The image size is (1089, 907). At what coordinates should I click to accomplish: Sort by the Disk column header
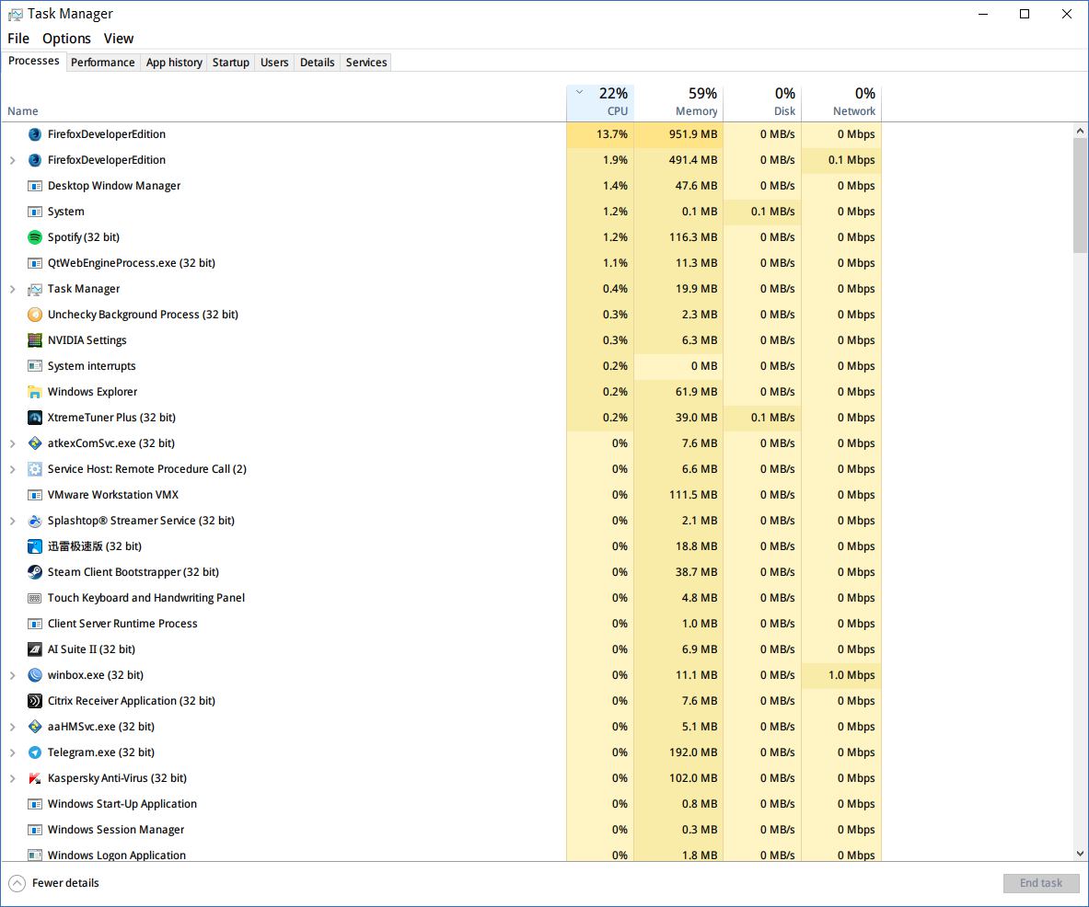tap(762, 102)
